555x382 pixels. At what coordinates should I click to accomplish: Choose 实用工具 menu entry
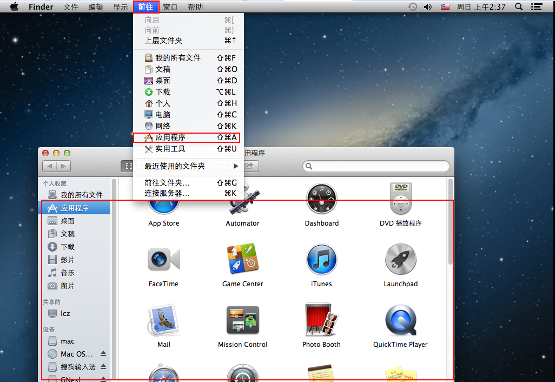[x=170, y=149]
